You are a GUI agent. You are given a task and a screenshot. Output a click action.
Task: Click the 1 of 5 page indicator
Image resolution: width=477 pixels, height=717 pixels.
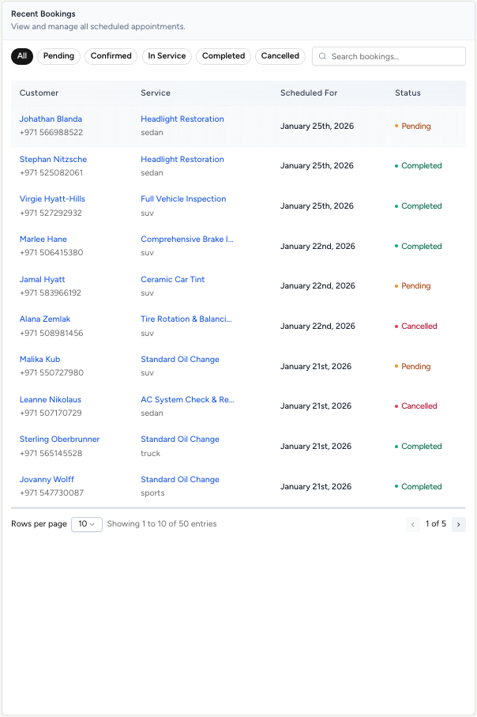(x=436, y=524)
